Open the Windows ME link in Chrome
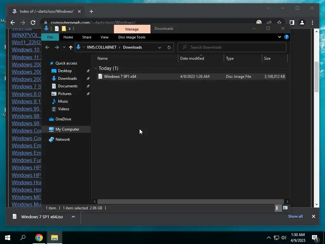 tap(26, 197)
